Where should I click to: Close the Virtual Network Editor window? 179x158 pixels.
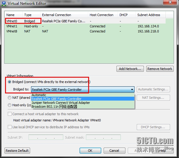pyautogui.click(x=170, y=2)
